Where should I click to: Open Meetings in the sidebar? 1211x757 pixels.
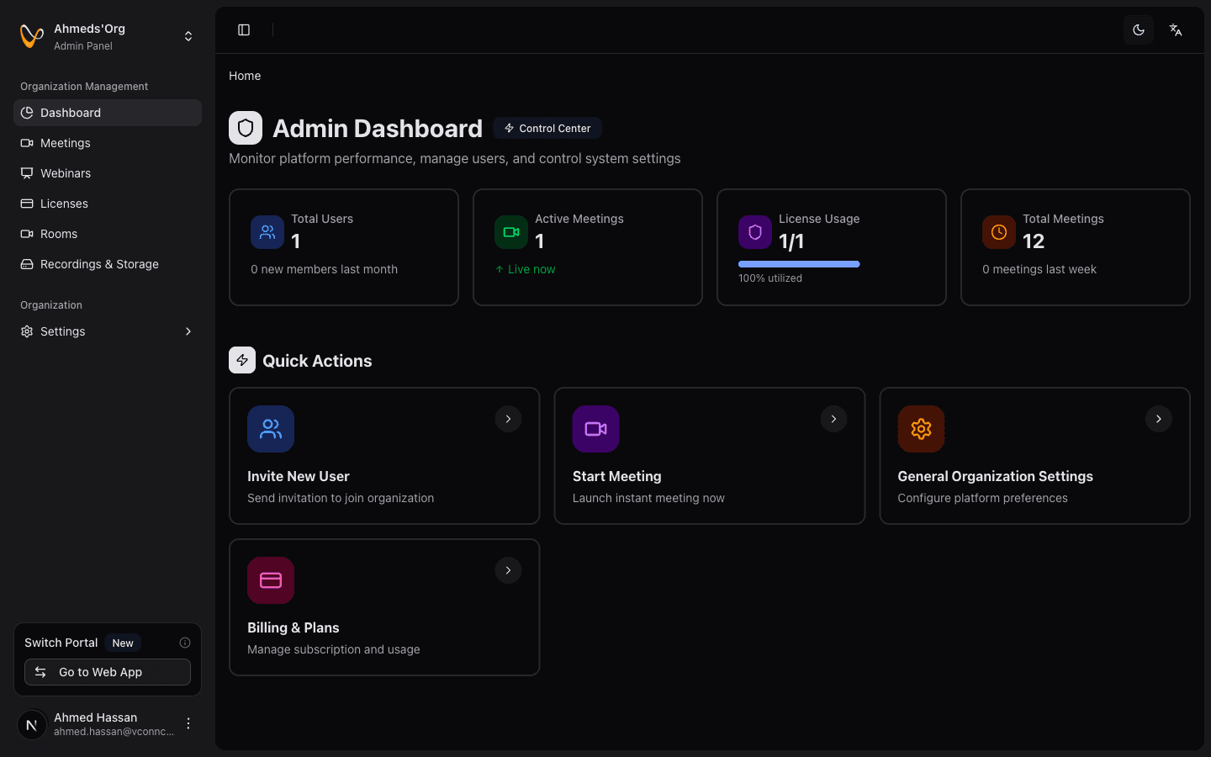point(108,143)
